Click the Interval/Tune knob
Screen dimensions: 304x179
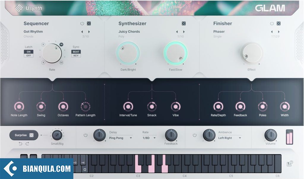pos(128,107)
